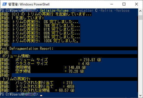Viewport: 143px width, 98px height.
Task: Click the line showing 89% 完了しました
Action: [40, 33]
